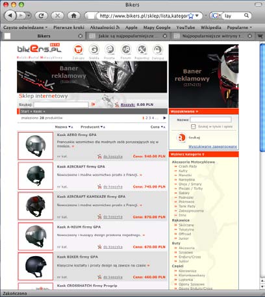The width and height of the screenshot is (265, 297).
Task: Reload the page with the refresh button
Action: (x=41, y=16)
